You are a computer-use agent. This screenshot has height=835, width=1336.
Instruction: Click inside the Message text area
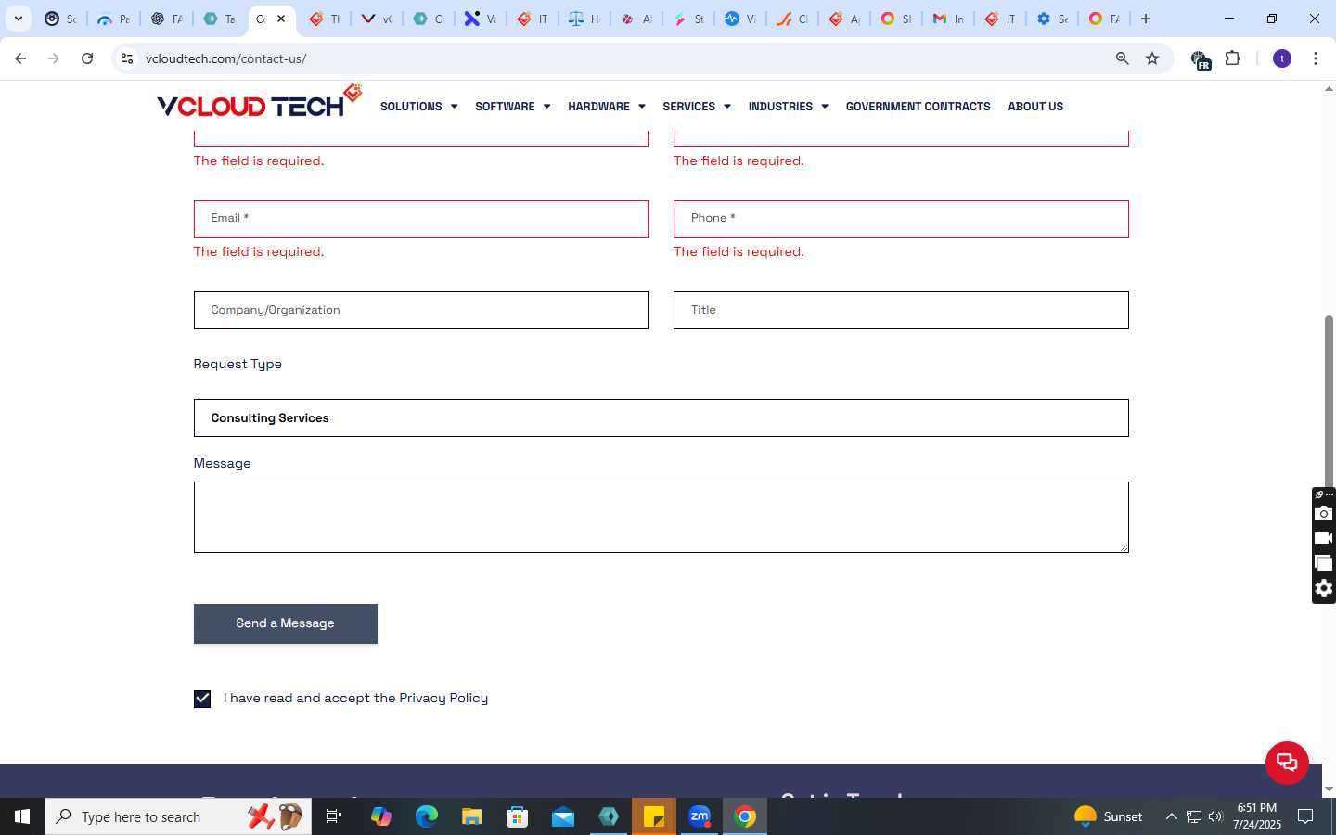(x=661, y=517)
